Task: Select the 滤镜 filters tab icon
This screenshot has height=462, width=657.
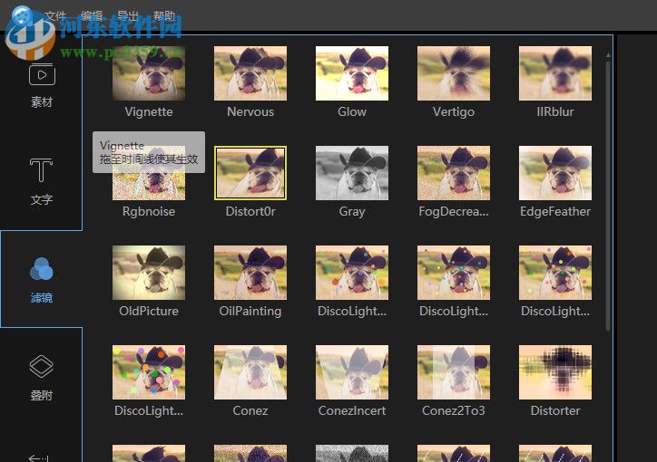Action: click(x=41, y=269)
